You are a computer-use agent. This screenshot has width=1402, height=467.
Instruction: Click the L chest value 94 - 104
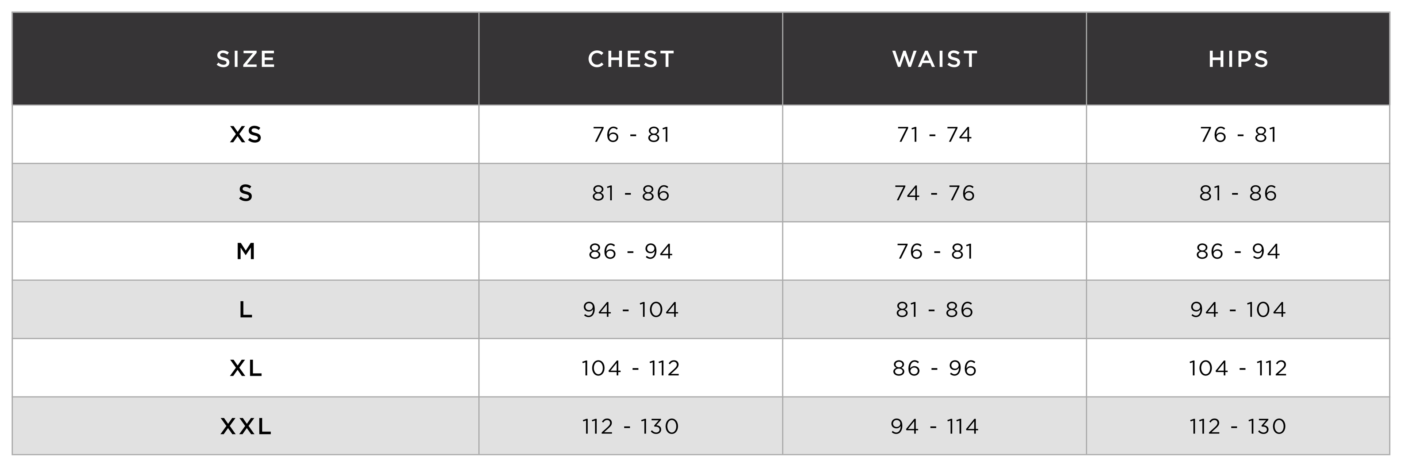[631, 310]
